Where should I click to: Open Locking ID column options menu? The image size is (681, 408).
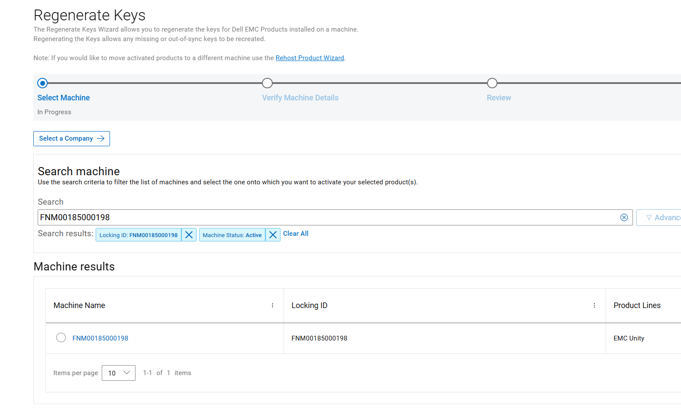point(594,305)
